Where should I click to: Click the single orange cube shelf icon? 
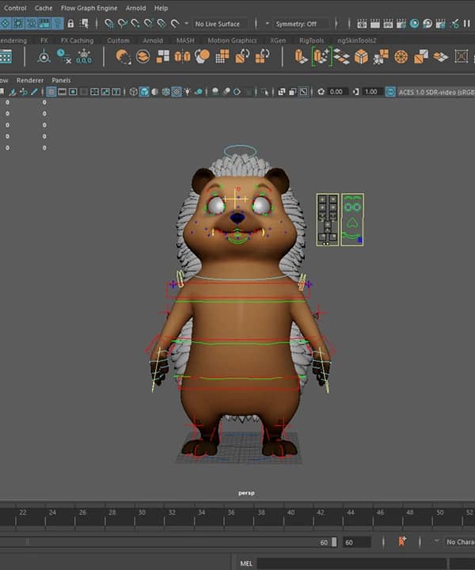[361, 57]
